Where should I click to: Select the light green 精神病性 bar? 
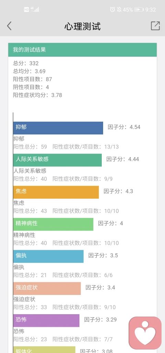[53, 224]
